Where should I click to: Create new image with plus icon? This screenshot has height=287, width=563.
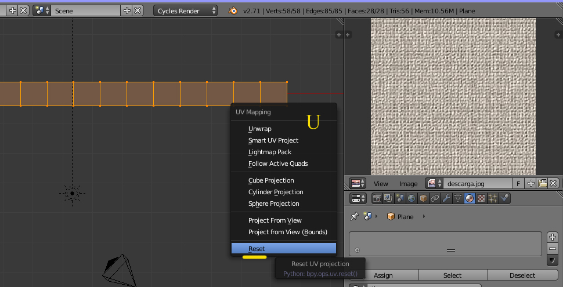(x=530, y=183)
